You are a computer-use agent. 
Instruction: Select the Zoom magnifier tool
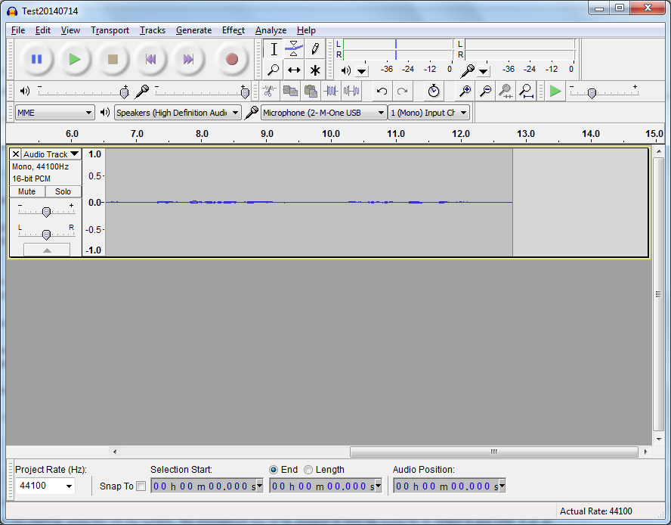274,70
